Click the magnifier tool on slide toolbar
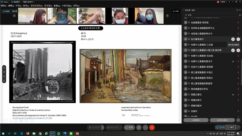This screenshot has width=242, height=136. point(27,121)
